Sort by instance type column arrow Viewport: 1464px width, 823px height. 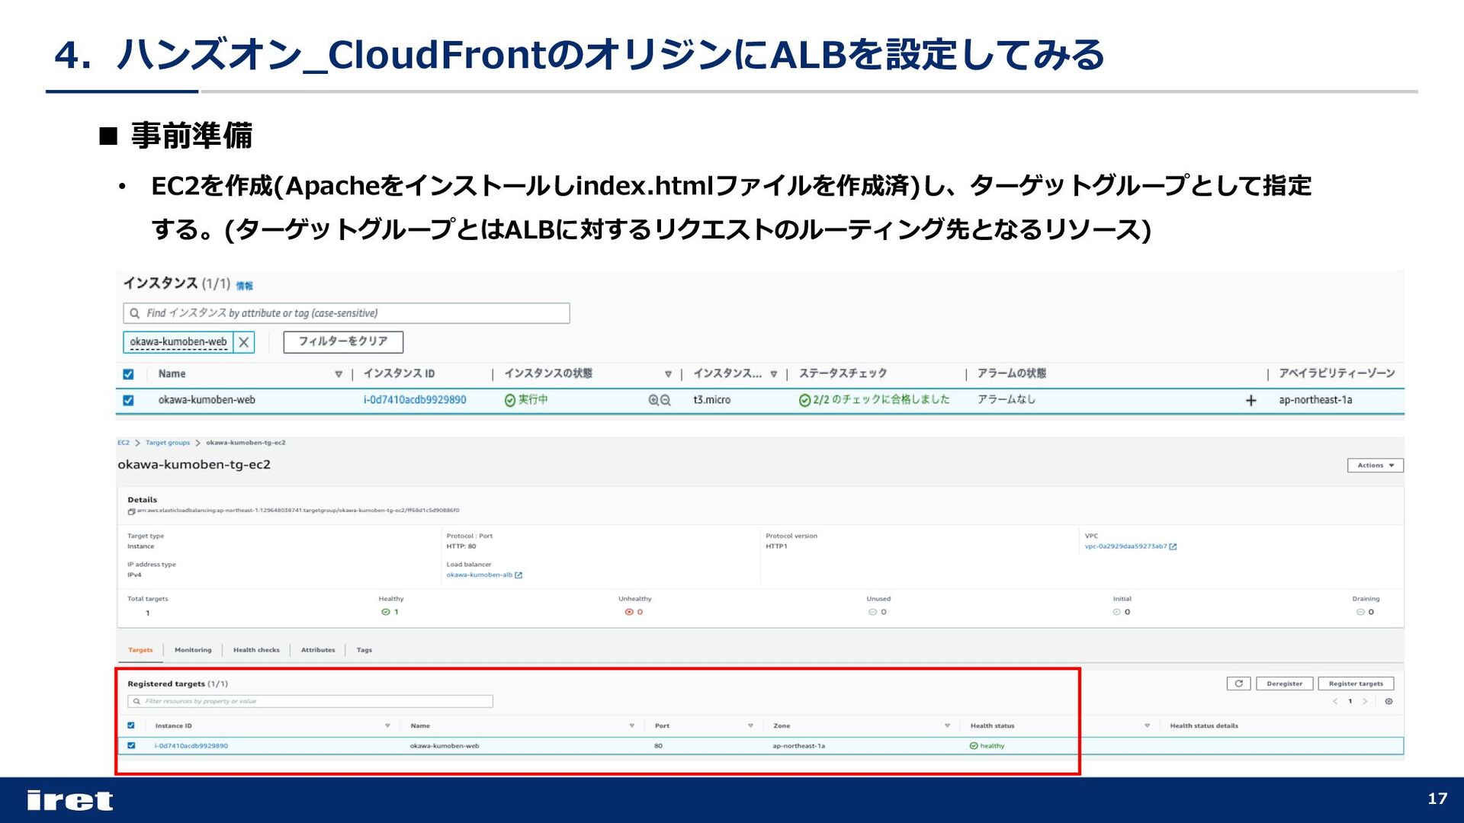(774, 374)
